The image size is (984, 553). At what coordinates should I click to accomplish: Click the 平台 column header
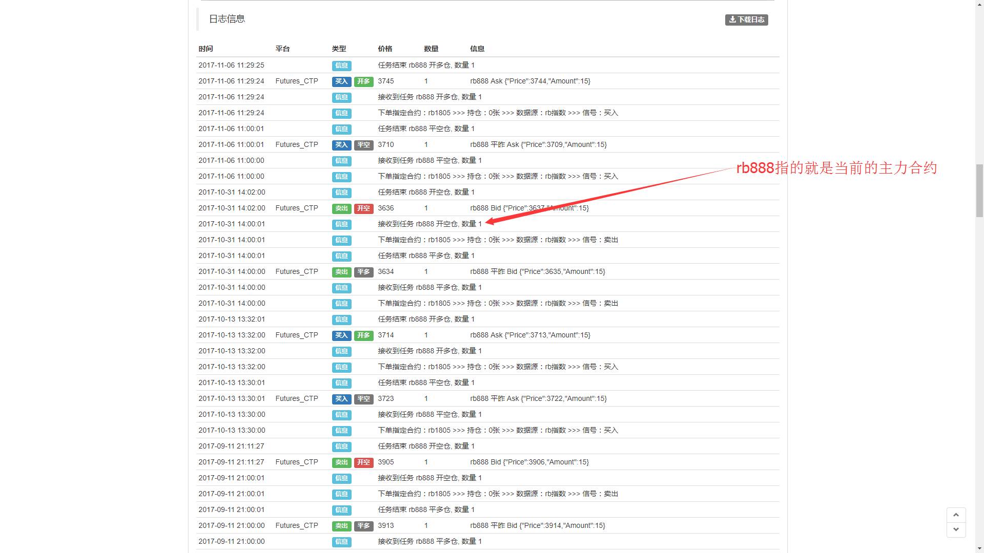(282, 49)
